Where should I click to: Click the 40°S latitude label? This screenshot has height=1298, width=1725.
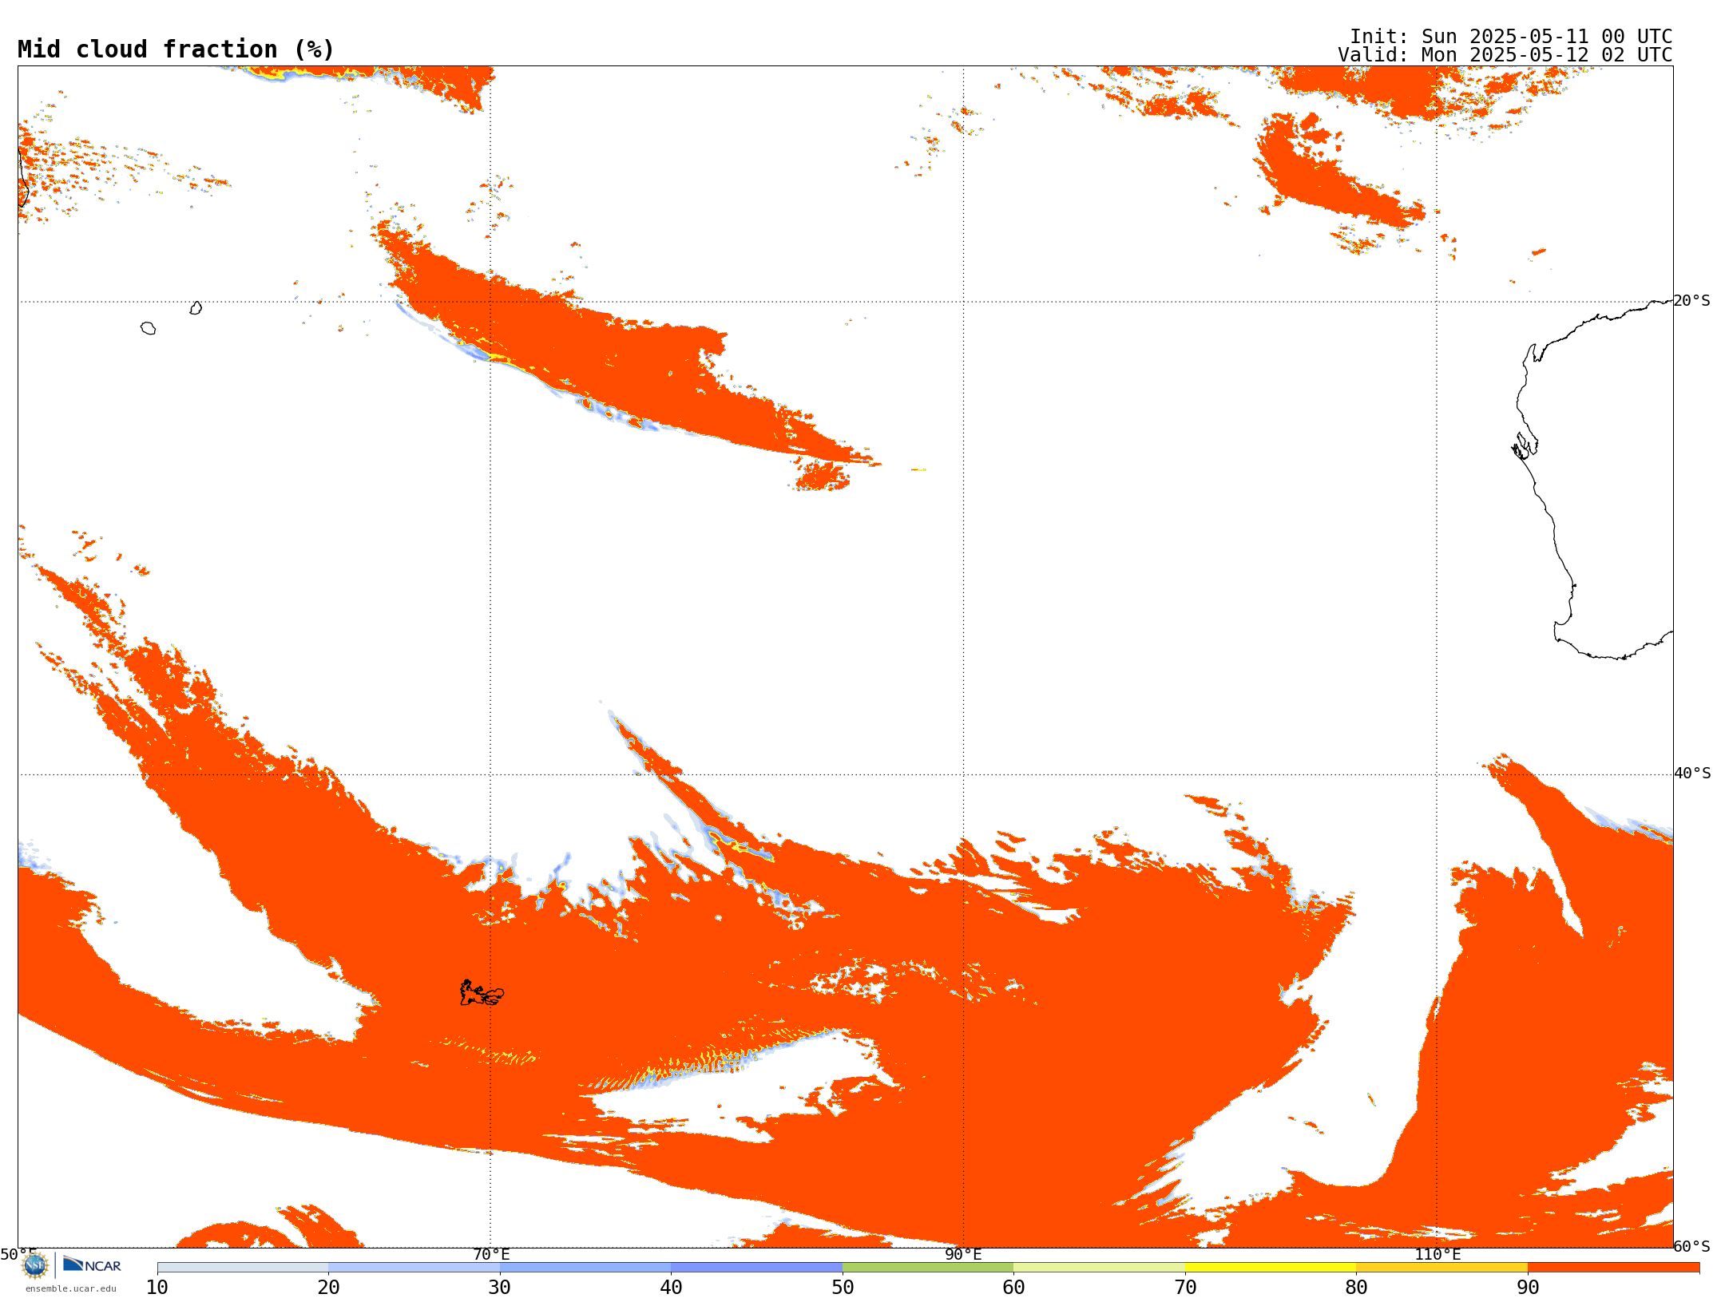tap(1692, 774)
